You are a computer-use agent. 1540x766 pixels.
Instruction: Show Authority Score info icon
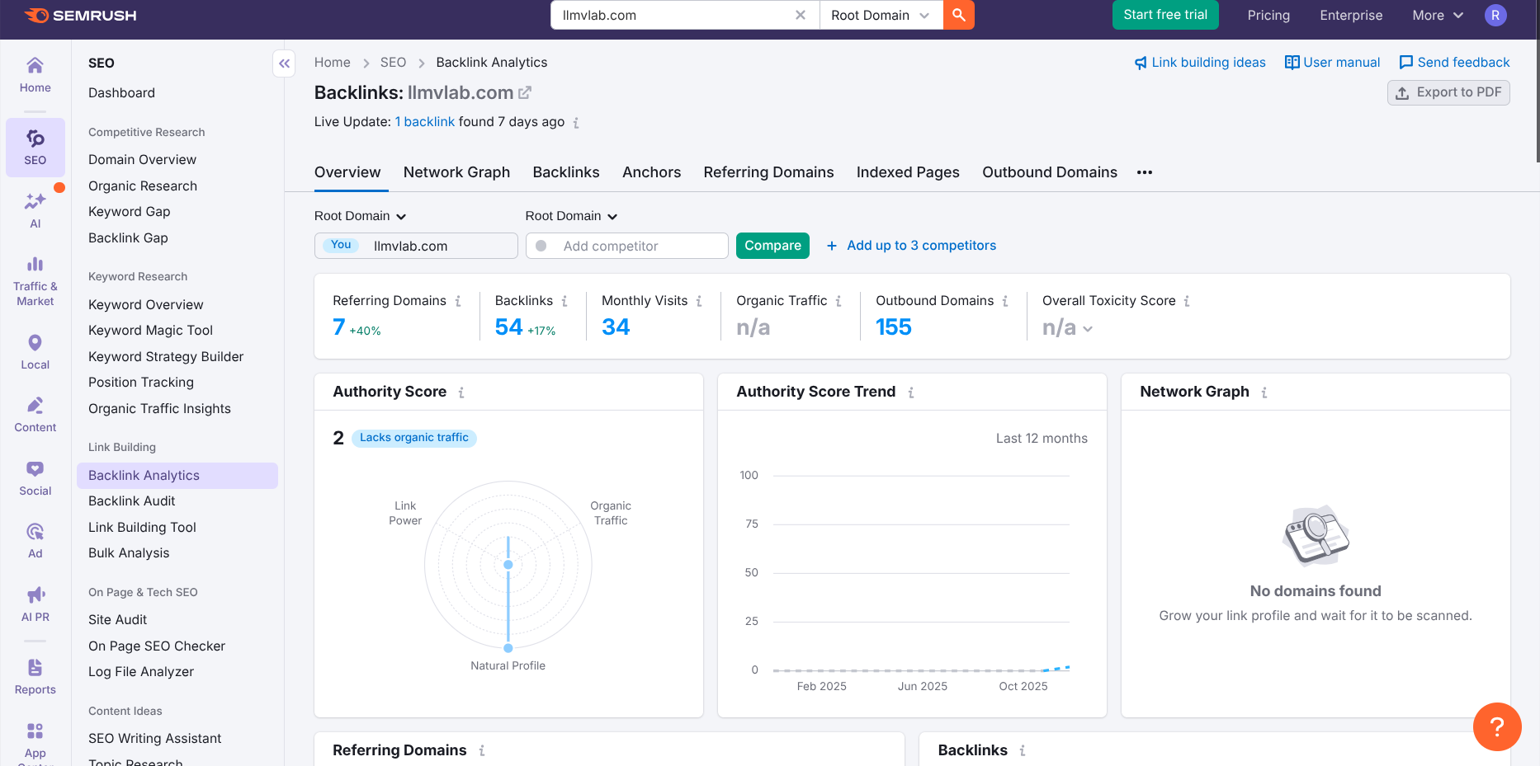pos(461,392)
